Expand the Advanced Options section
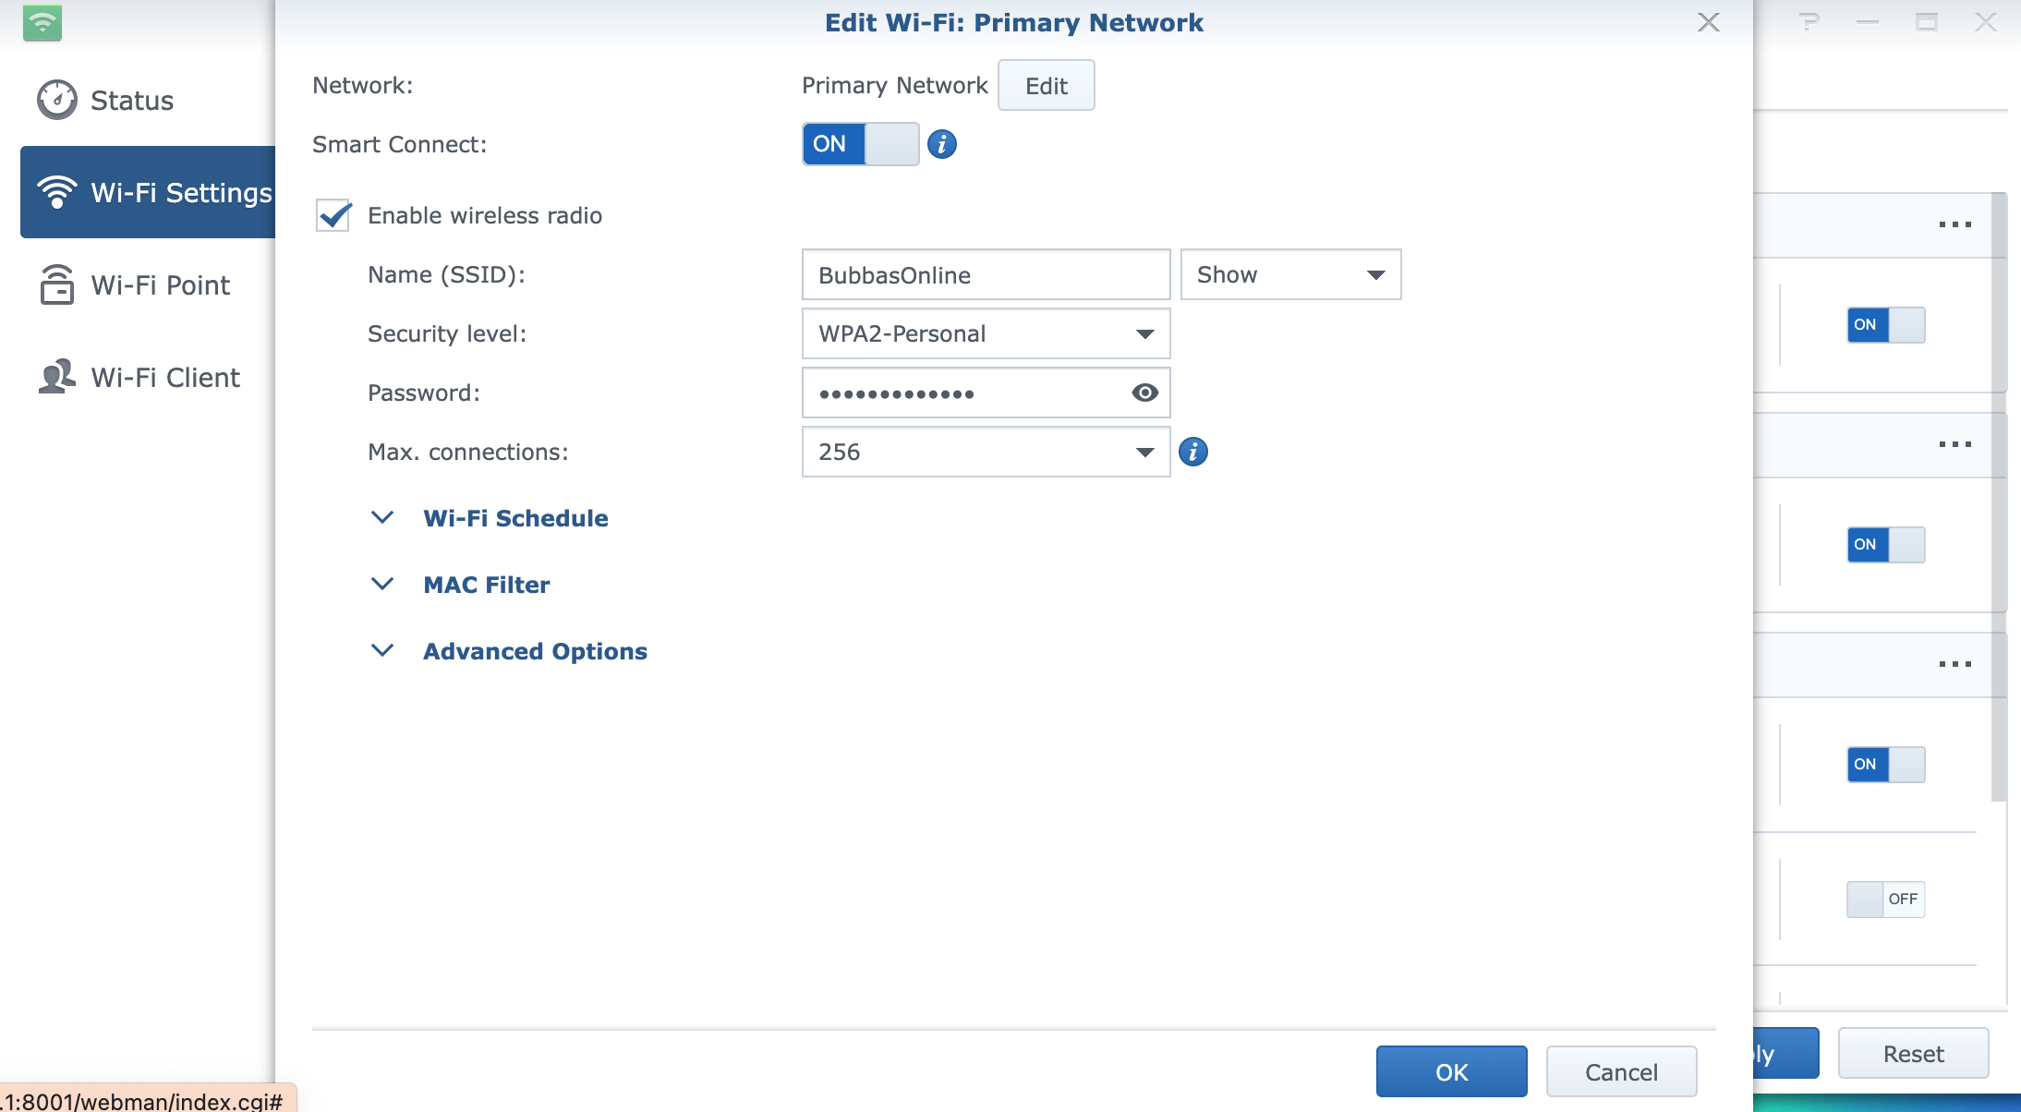2021x1112 pixels. [x=534, y=651]
